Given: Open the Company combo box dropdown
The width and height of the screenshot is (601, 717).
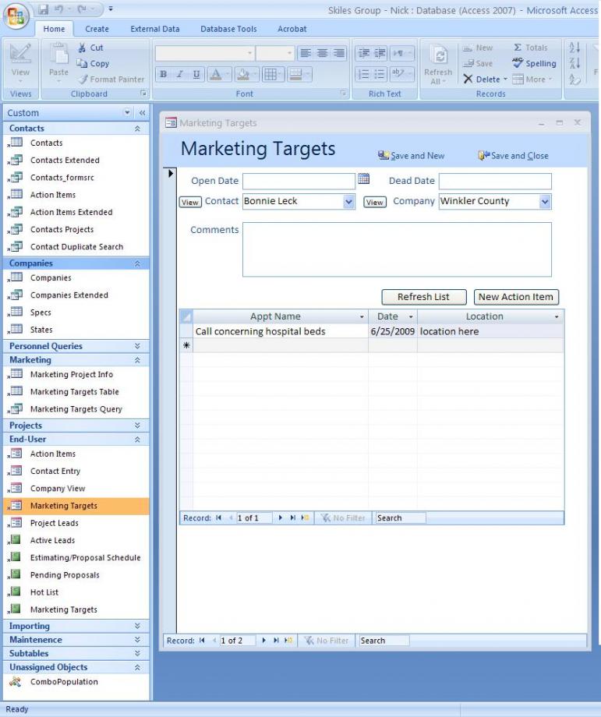Looking at the screenshot, I should pyautogui.click(x=545, y=202).
